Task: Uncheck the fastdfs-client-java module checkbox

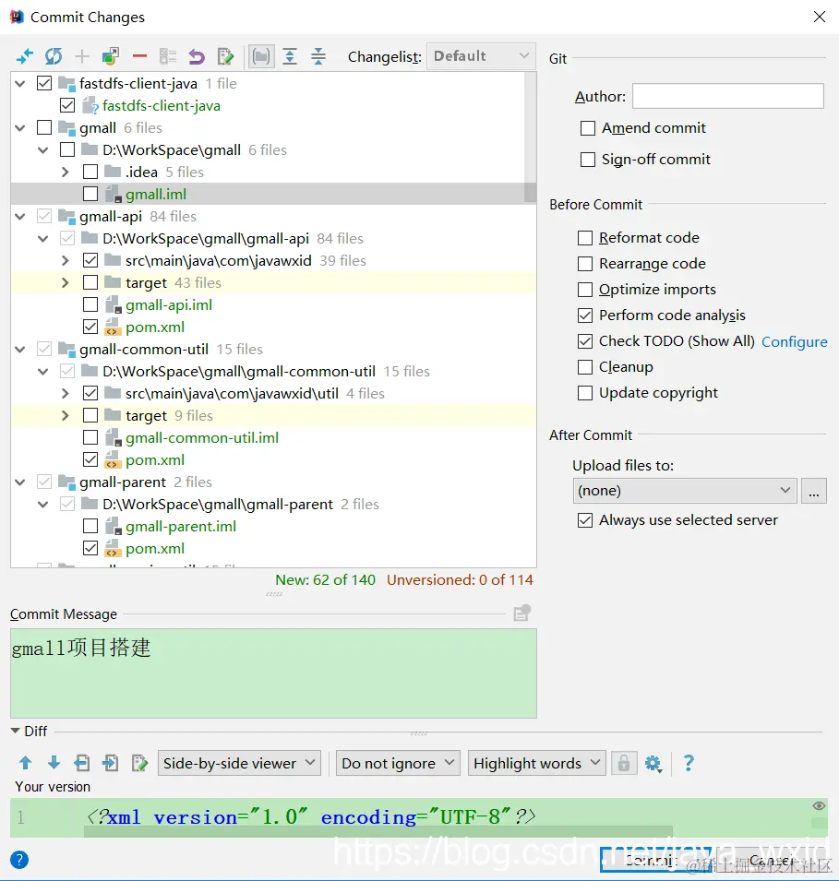Action: (x=44, y=83)
